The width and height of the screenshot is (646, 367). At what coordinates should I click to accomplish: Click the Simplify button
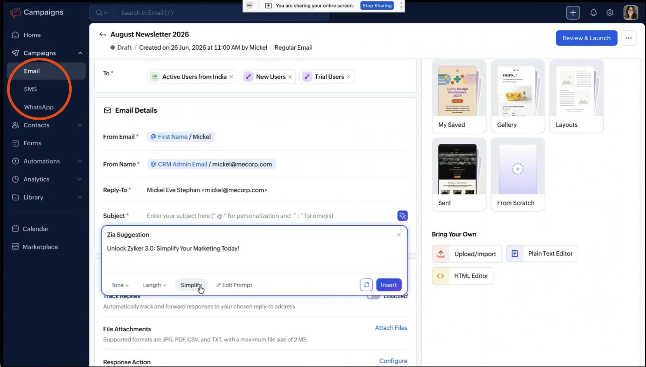click(191, 285)
